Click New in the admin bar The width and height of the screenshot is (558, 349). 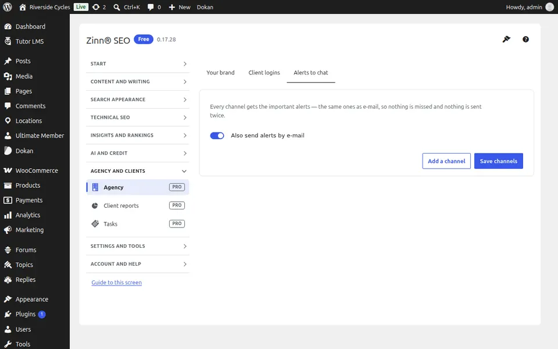pos(180,7)
